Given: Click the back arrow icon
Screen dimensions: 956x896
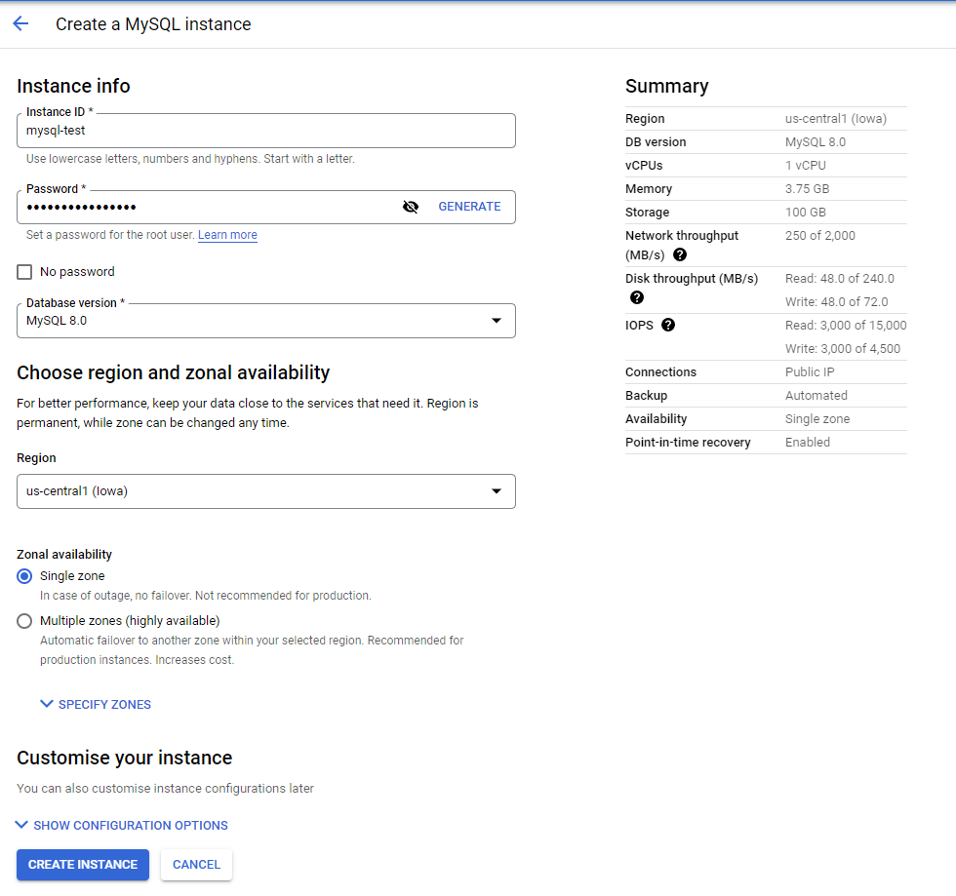Looking at the screenshot, I should [x=20, y=24].
